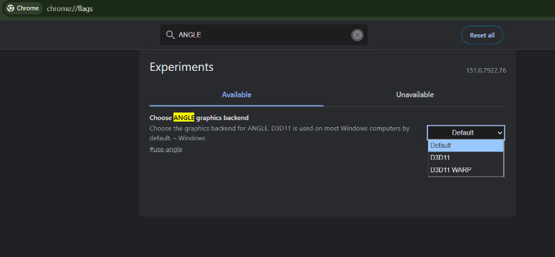Select D3D11 WARP backend option
Image resolution: width=555 pixels, height=257 pixels.
coord(466,169)
